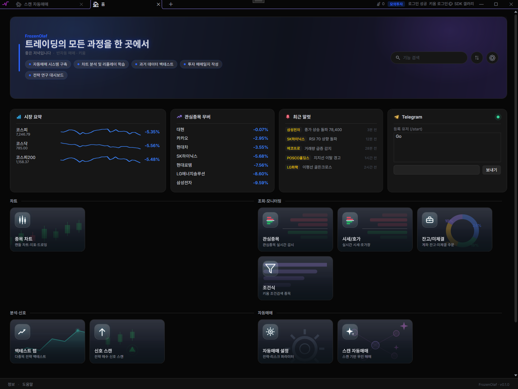Select the 코스피 row in 시장 요약

coord(88,132)
